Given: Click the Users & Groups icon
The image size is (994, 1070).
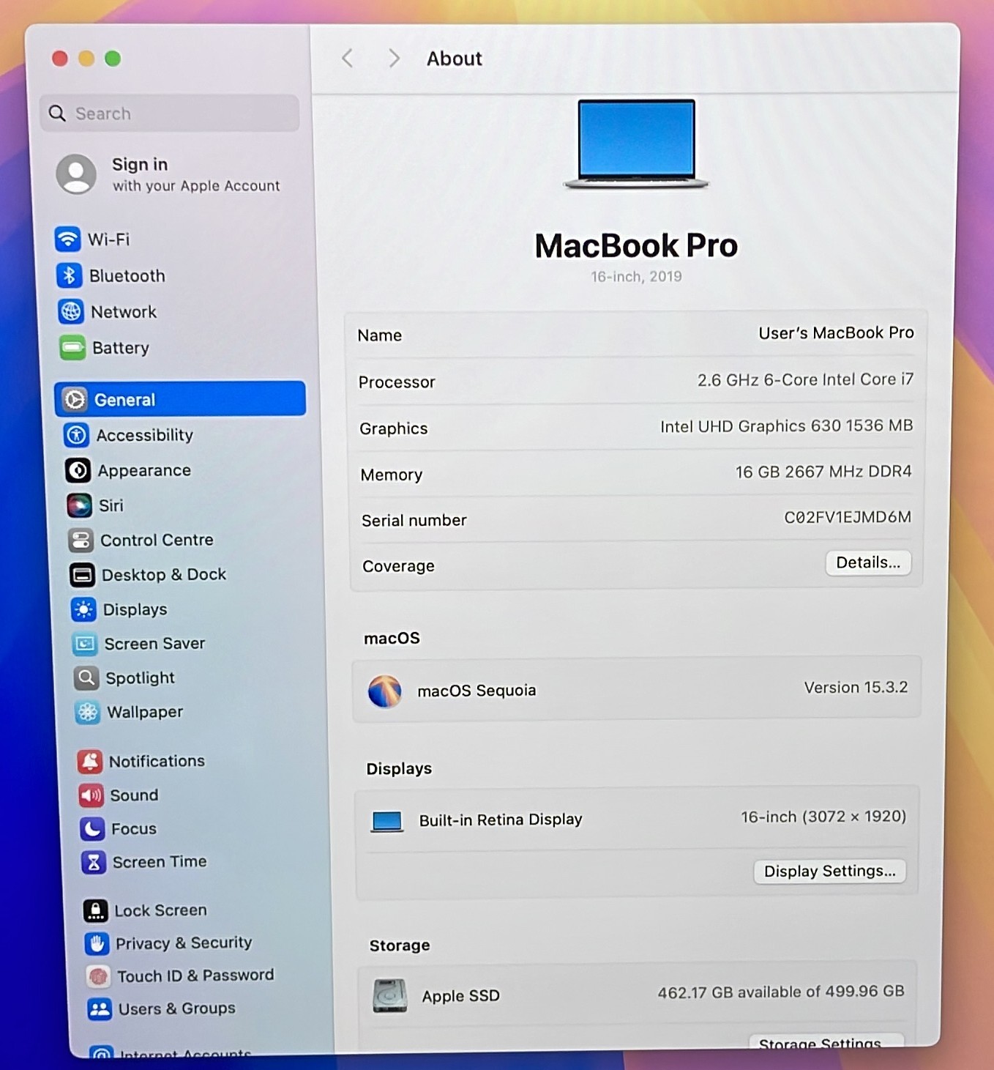Looking at the screenshot, I should (x=100, y=1009).
